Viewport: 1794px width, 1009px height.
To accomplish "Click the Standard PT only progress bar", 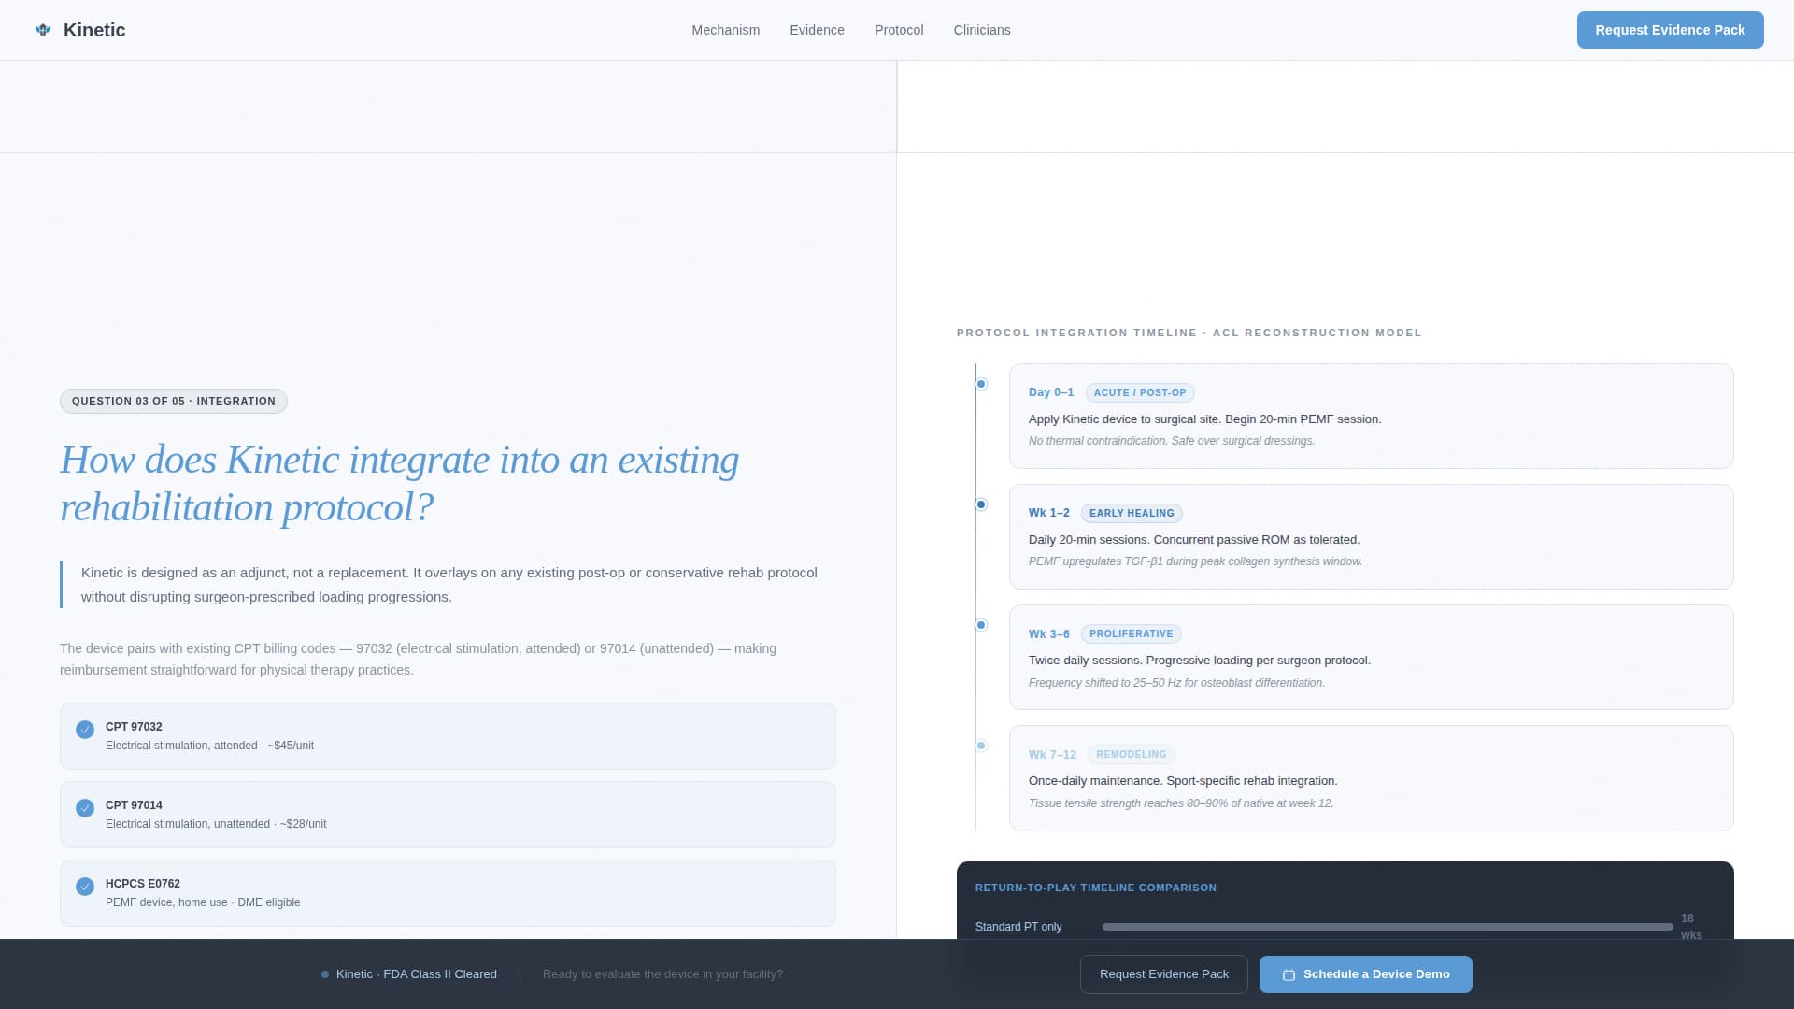I will click(x=1388, y=927).
